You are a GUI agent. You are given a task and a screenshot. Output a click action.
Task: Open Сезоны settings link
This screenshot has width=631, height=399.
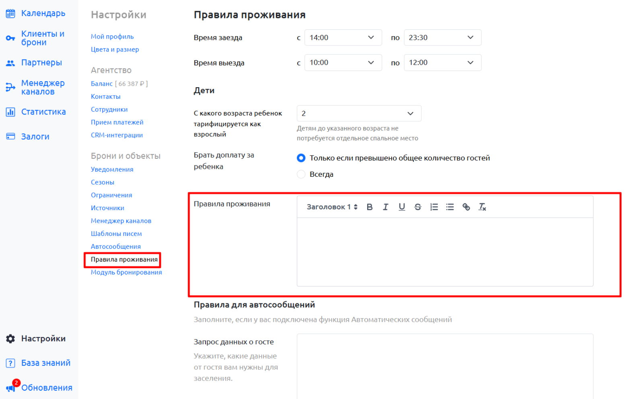[x=103, y=182]
